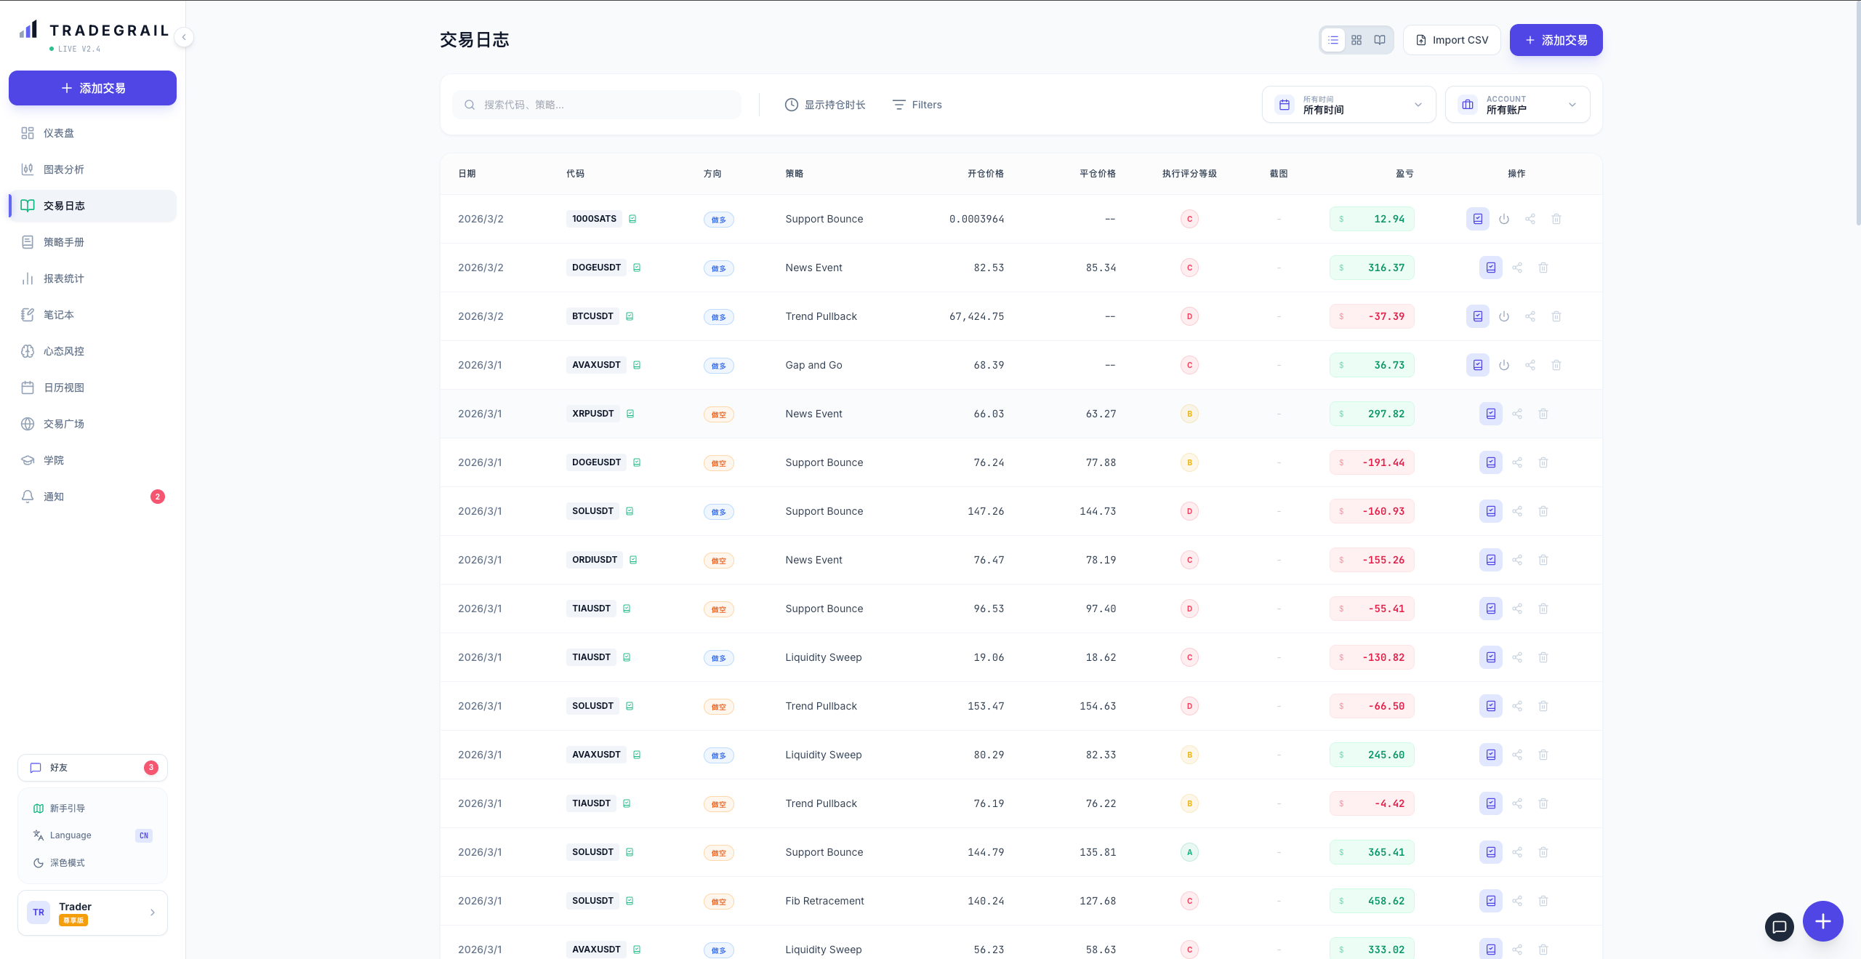Click the floating plus button
Image resolution: width=1861 pixels, height=959 pixels.
pos(1823,921)
